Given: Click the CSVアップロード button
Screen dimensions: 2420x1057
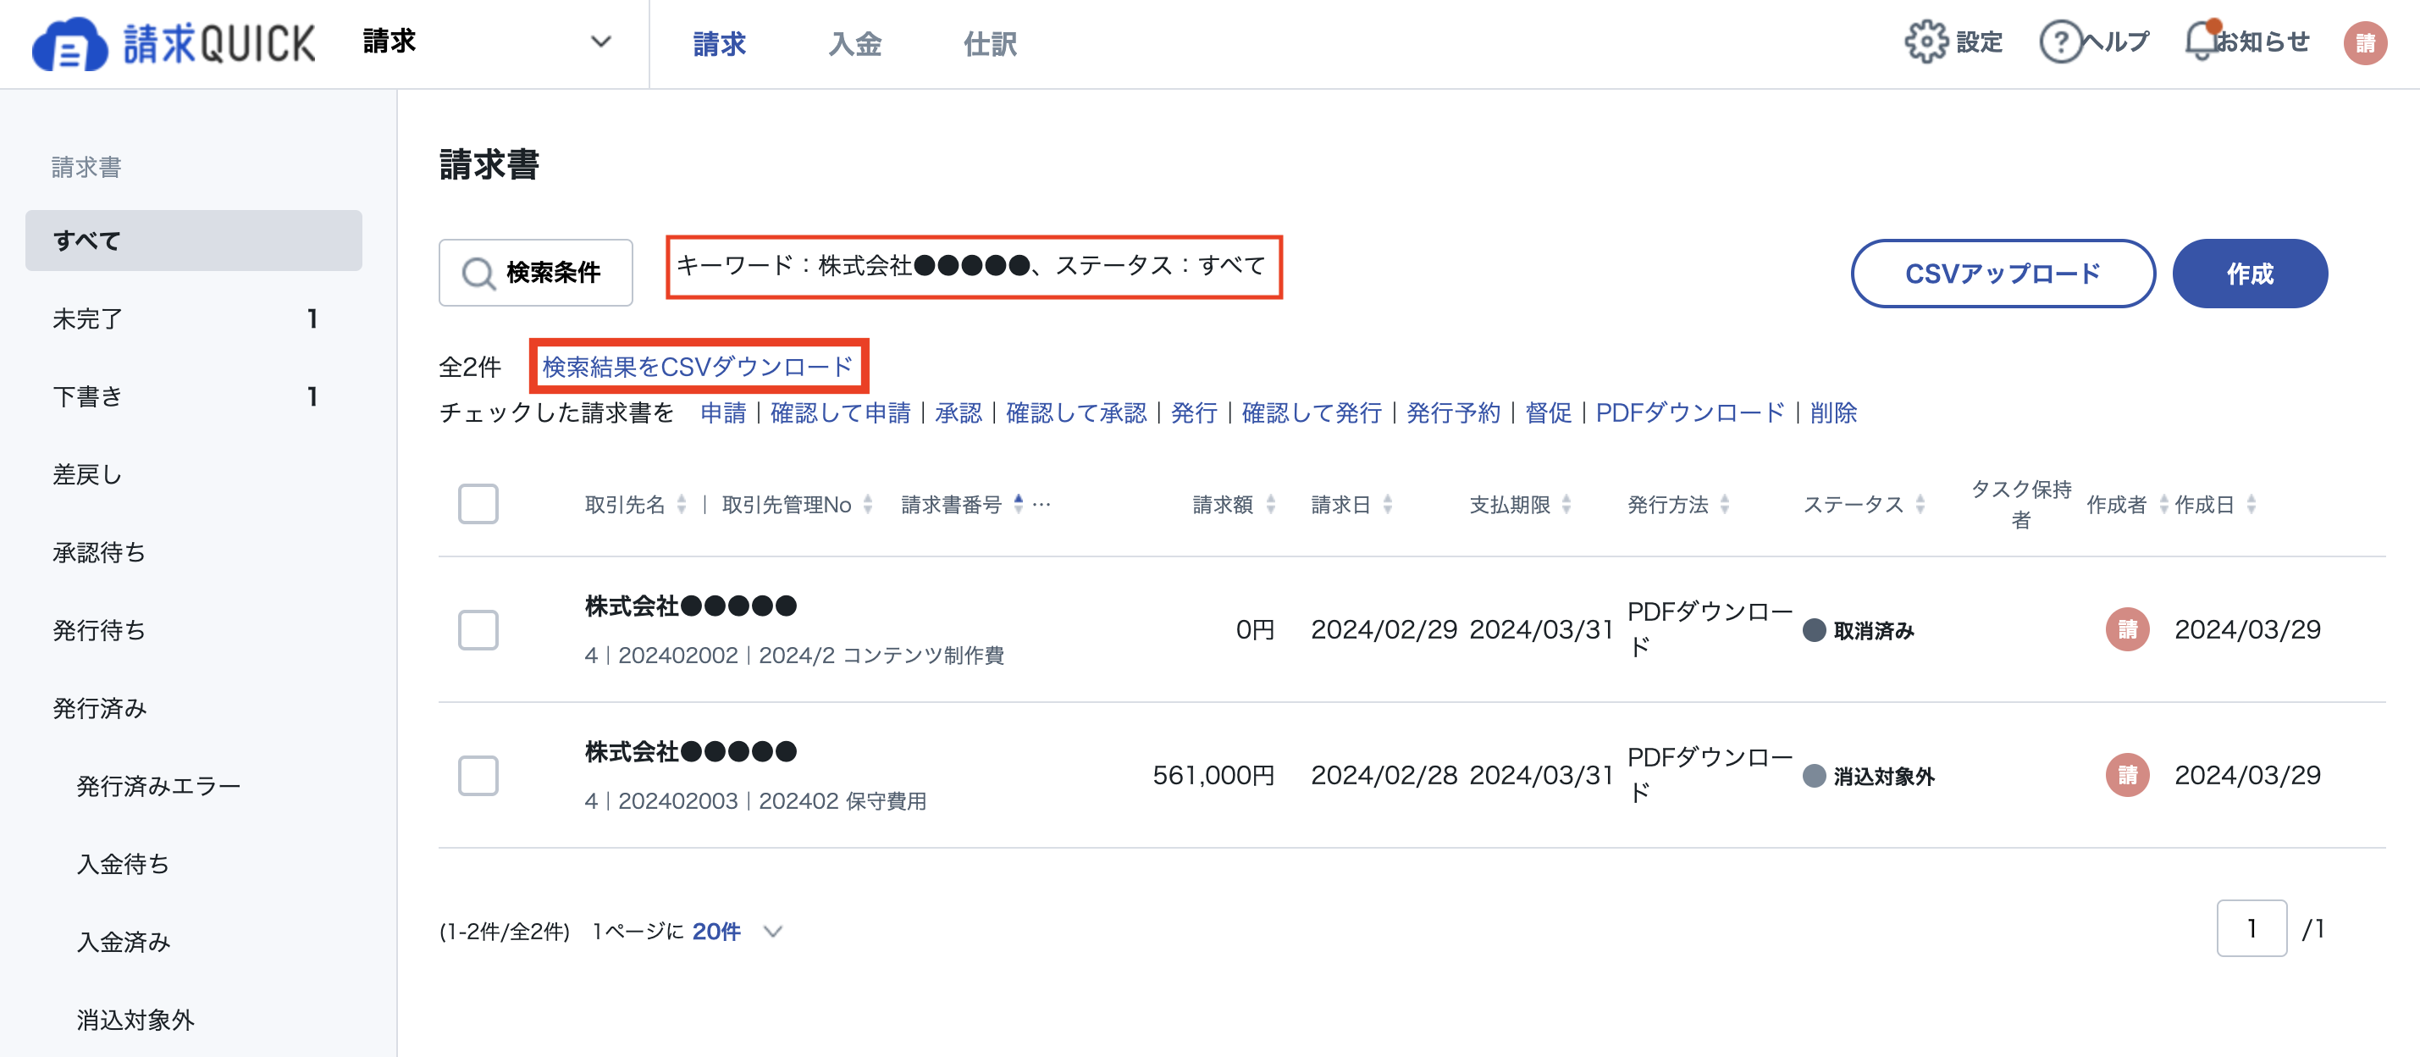Looking at the screenshot, I should [x=2002, y=274].
